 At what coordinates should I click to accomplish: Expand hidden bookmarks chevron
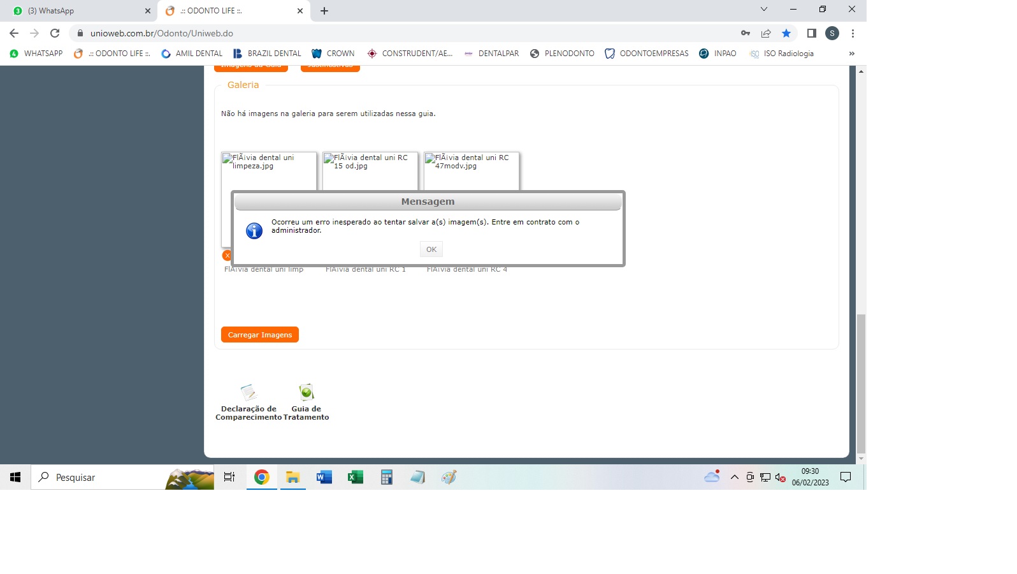tap(852, 54)
